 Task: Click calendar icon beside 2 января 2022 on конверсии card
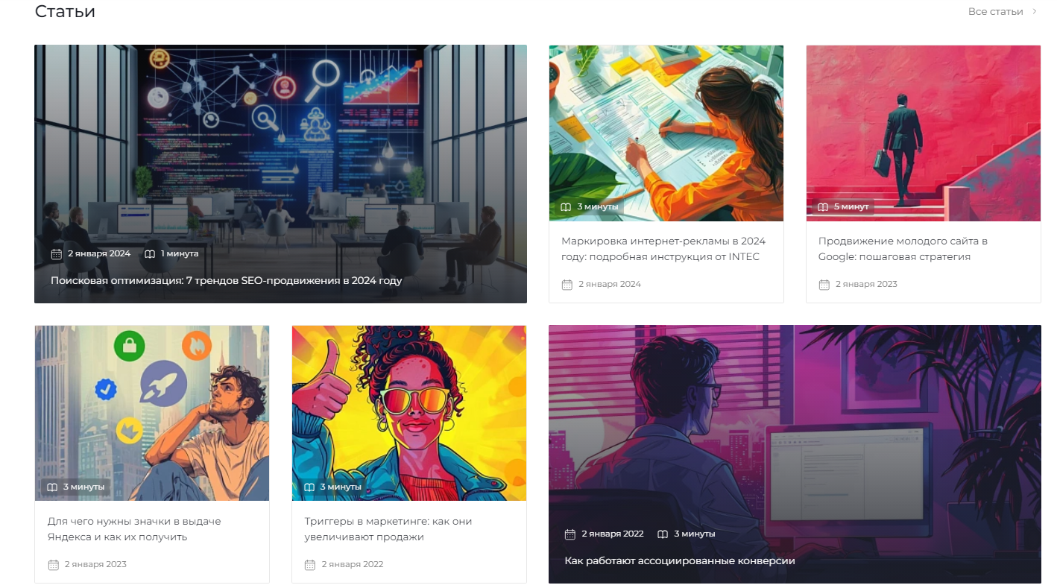[x=570, y=534]
